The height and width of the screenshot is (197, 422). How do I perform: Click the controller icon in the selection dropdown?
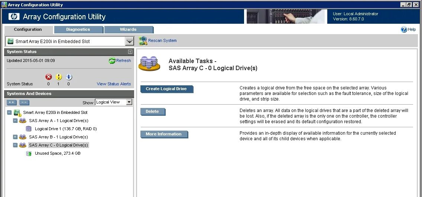pyautogui.click(x=10, y=42)
